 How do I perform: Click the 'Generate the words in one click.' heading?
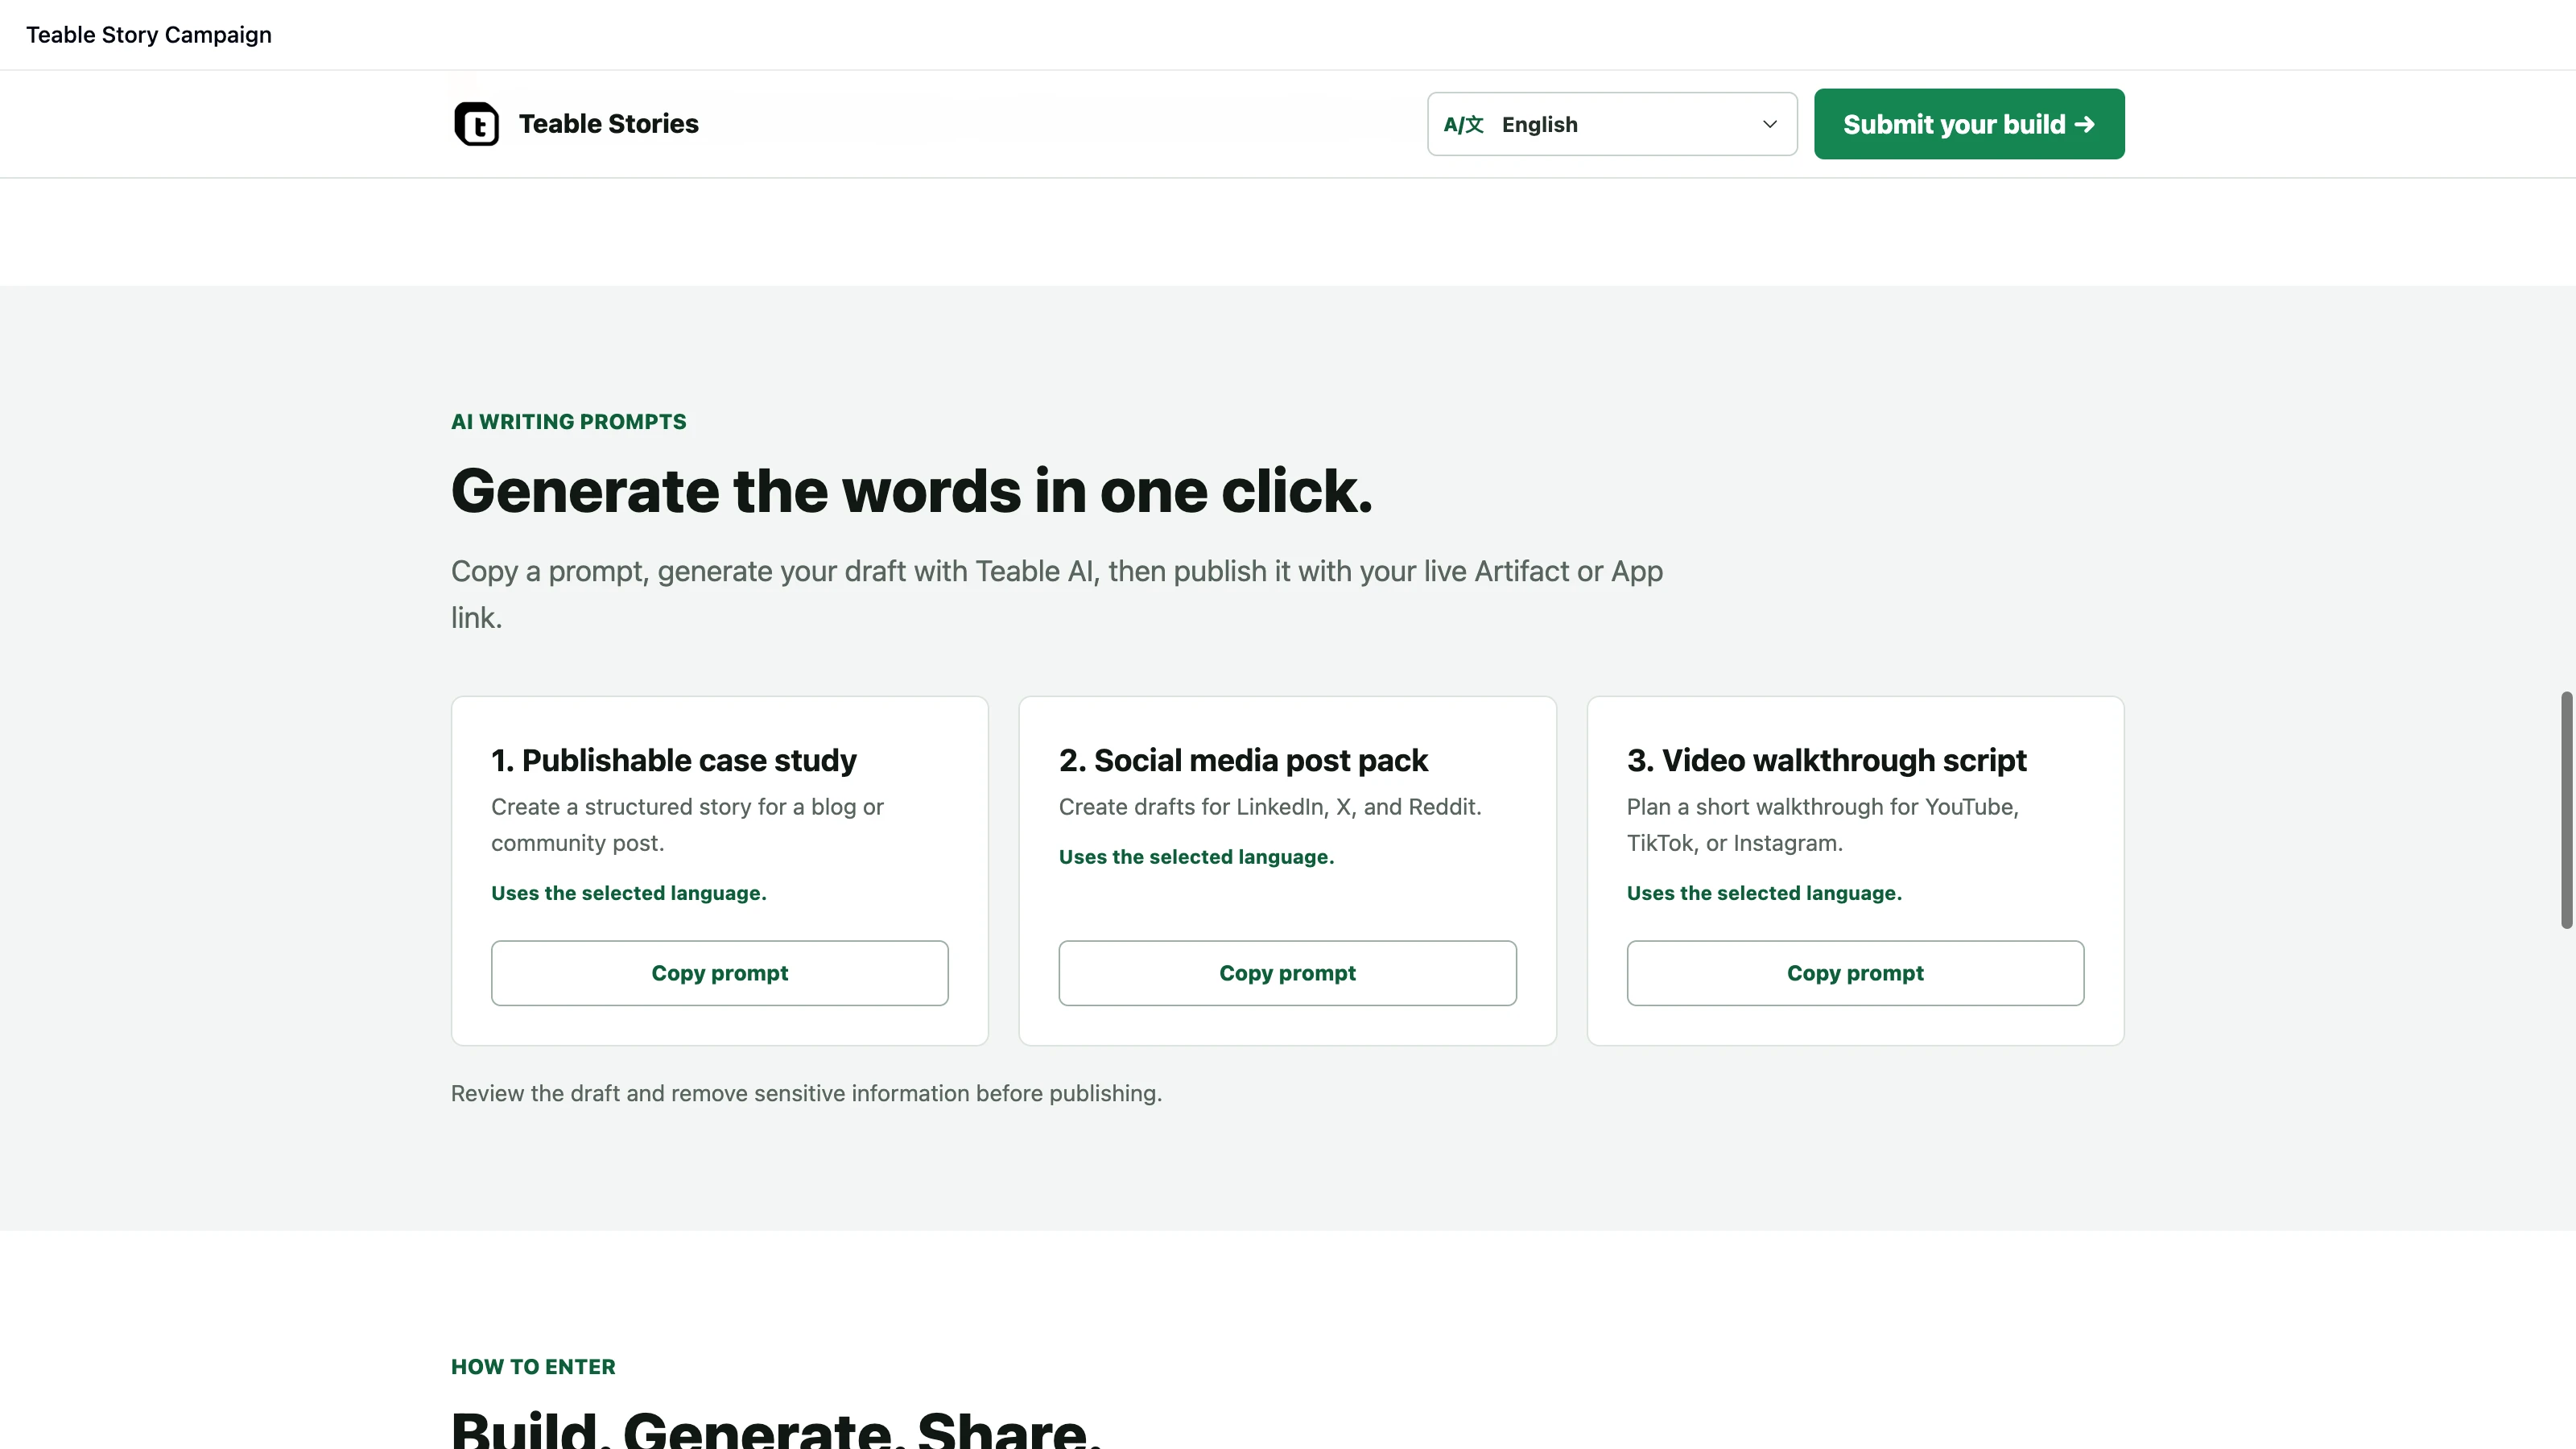click(911, 491)
